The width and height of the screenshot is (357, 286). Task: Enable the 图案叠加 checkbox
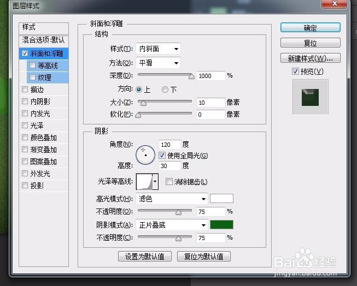pyautogui.click(x=25, y=162)
